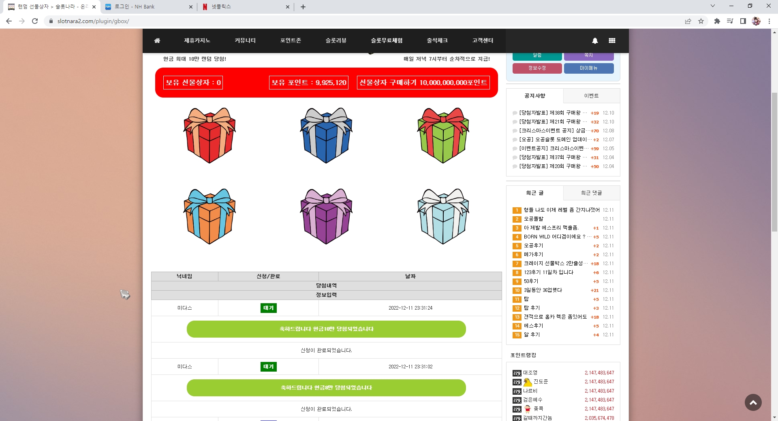
Task: Click the scroll-to-top arrow button
Action: [x=753, y=402]
